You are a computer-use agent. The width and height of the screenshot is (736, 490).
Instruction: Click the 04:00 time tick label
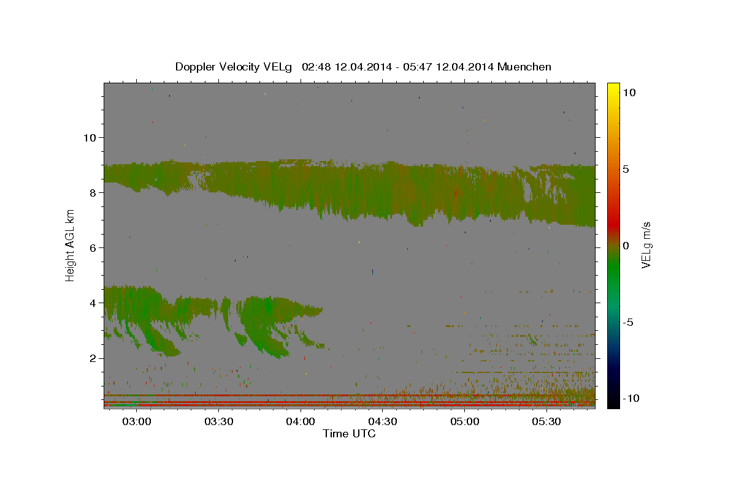coord(301,422)
